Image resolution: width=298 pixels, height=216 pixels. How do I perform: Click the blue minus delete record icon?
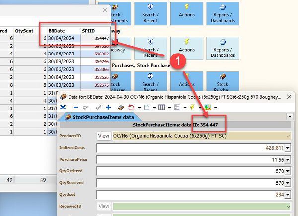(x=75, y=107)
